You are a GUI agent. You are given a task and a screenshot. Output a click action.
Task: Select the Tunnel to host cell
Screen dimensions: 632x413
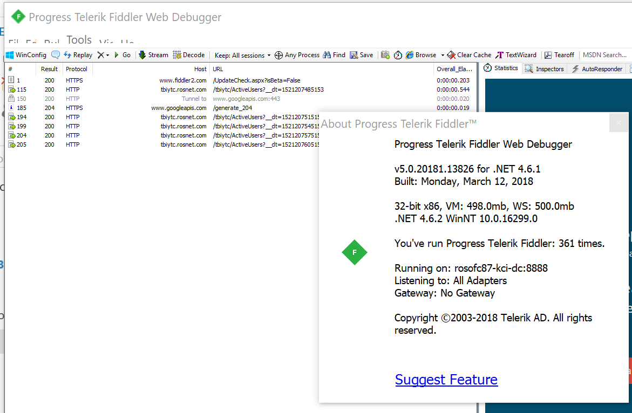pyautogui.click(x=194, y=99)
